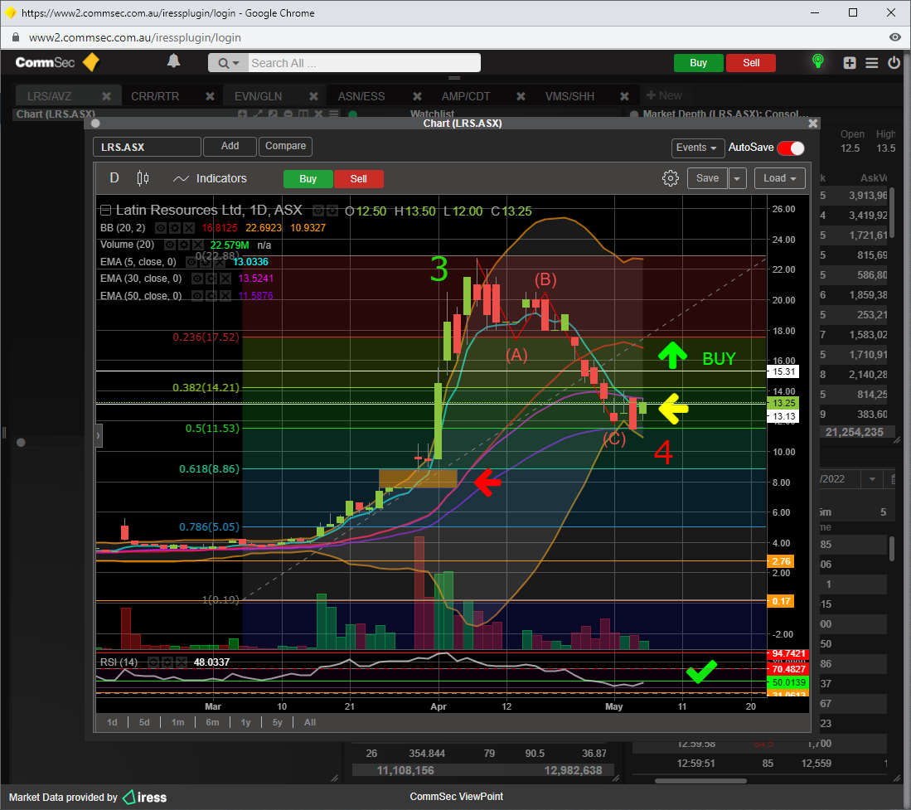Toggle visibility of EMA (5, close, 0)
This screenshot has width=911, height=810.
191,262
